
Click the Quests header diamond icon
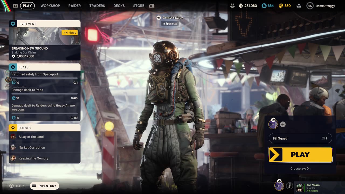click(13, 128)
